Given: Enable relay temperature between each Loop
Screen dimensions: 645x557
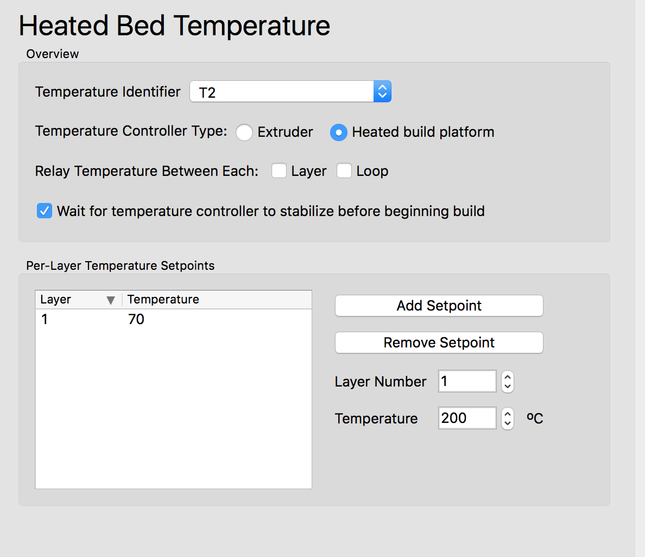Looking at the screenshot, I should pyautogui.click(x=344, y=171).
